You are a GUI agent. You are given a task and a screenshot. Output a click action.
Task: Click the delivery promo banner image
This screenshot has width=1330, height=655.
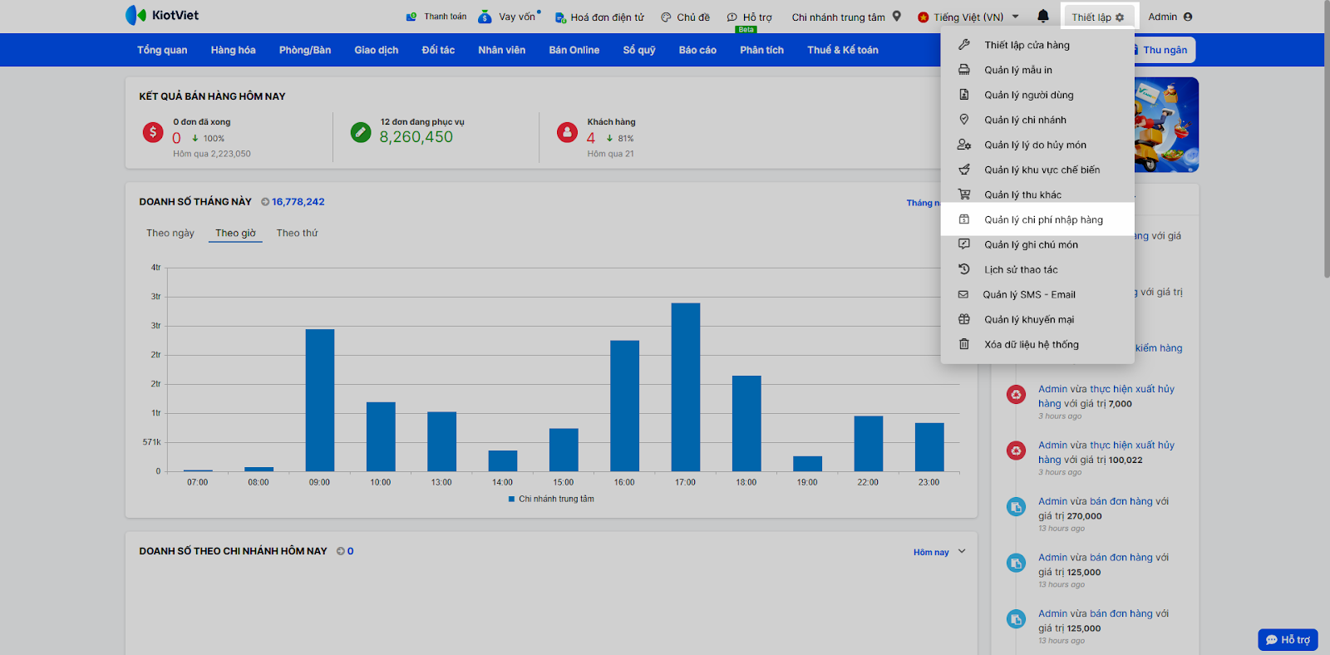(1167, 125)
